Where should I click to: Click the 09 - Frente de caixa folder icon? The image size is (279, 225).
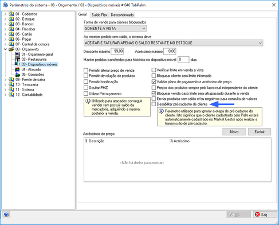click(x=11, y=79)
